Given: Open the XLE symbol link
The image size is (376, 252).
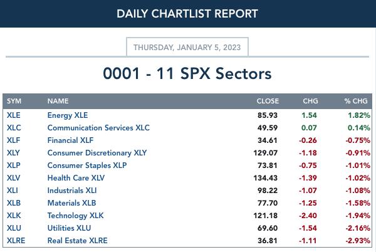Looking at the screenshot, I should click(13, 115).
